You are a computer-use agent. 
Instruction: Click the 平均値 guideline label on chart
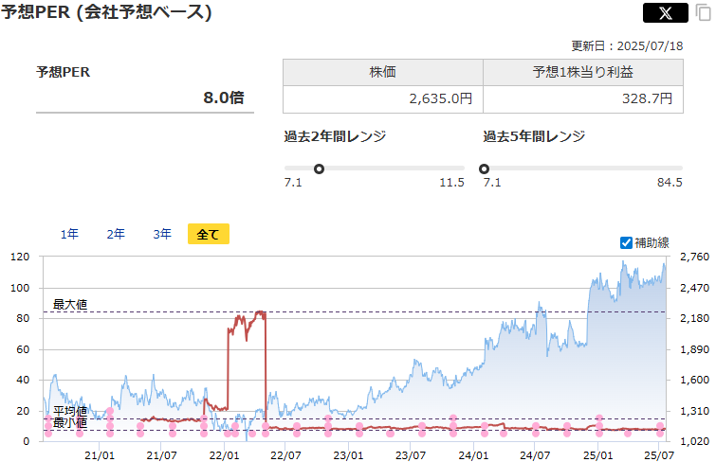coord(70,411)
